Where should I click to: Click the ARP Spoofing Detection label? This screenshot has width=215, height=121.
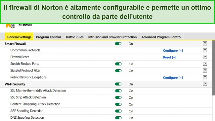point(27,111)
